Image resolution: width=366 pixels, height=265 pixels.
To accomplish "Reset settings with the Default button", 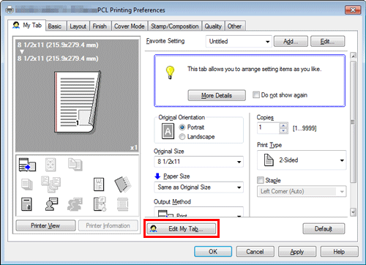I will click(x=324, y=229).
